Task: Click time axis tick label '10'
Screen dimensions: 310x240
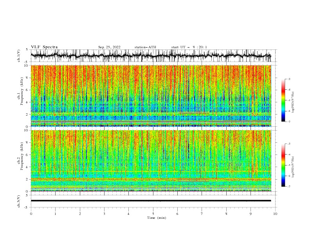Action: (x=275, y=214)
